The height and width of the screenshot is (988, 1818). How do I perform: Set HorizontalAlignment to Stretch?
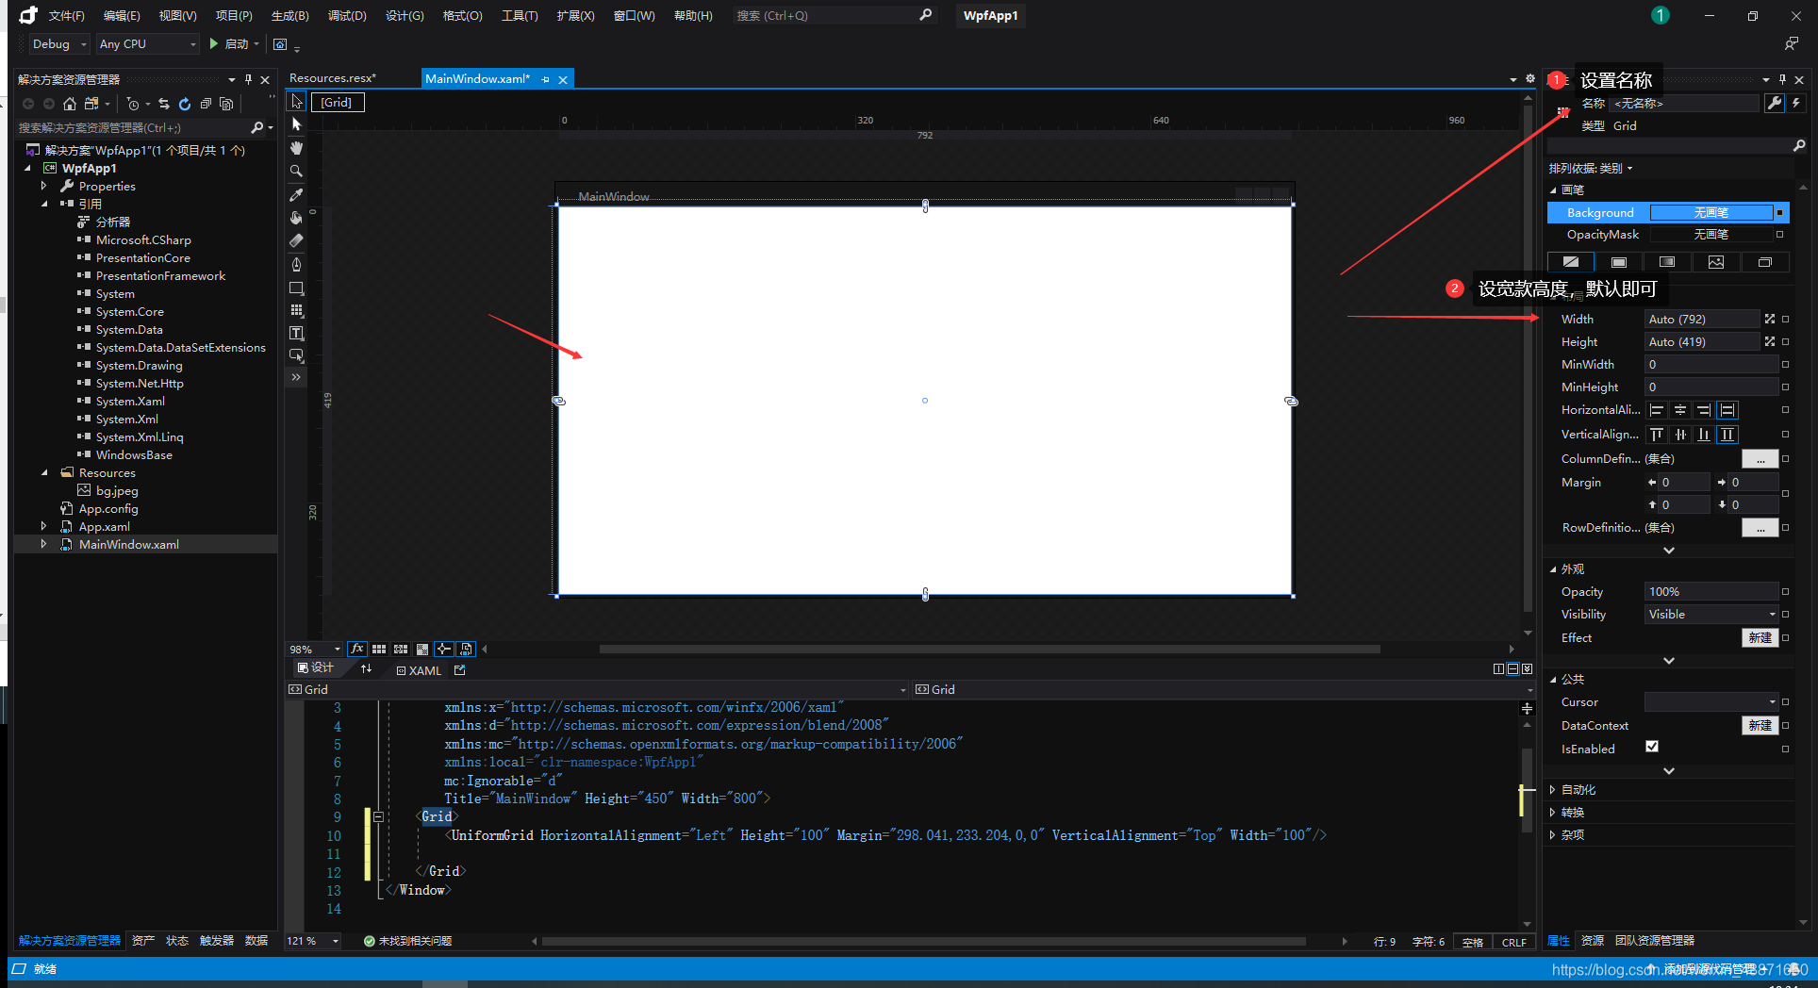[x=1727, y=410]
